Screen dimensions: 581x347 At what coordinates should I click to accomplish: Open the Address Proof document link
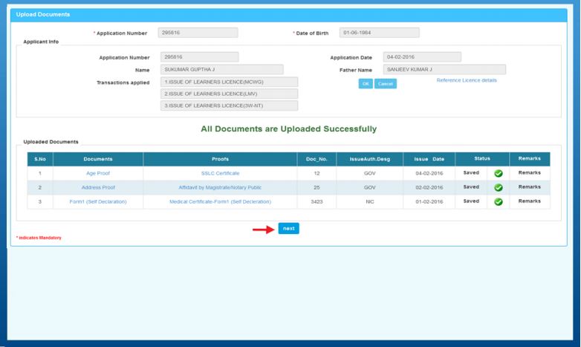point(97,187)
